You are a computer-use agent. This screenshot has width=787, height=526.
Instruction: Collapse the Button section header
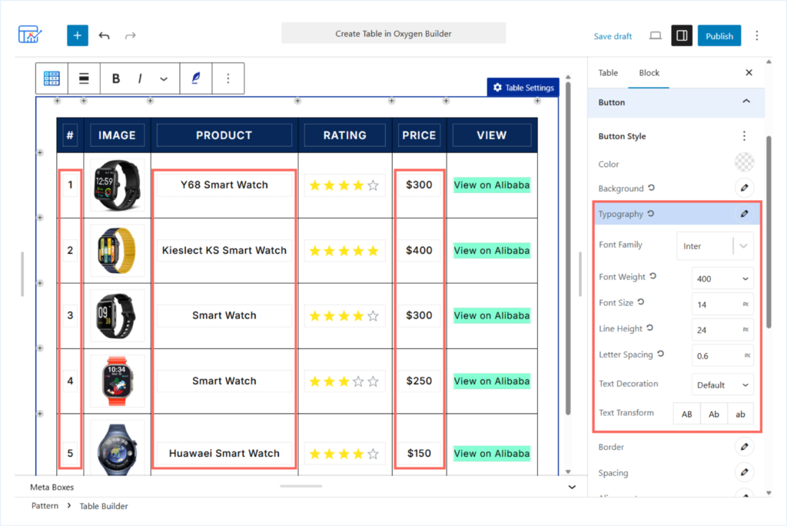coord(676,102)
